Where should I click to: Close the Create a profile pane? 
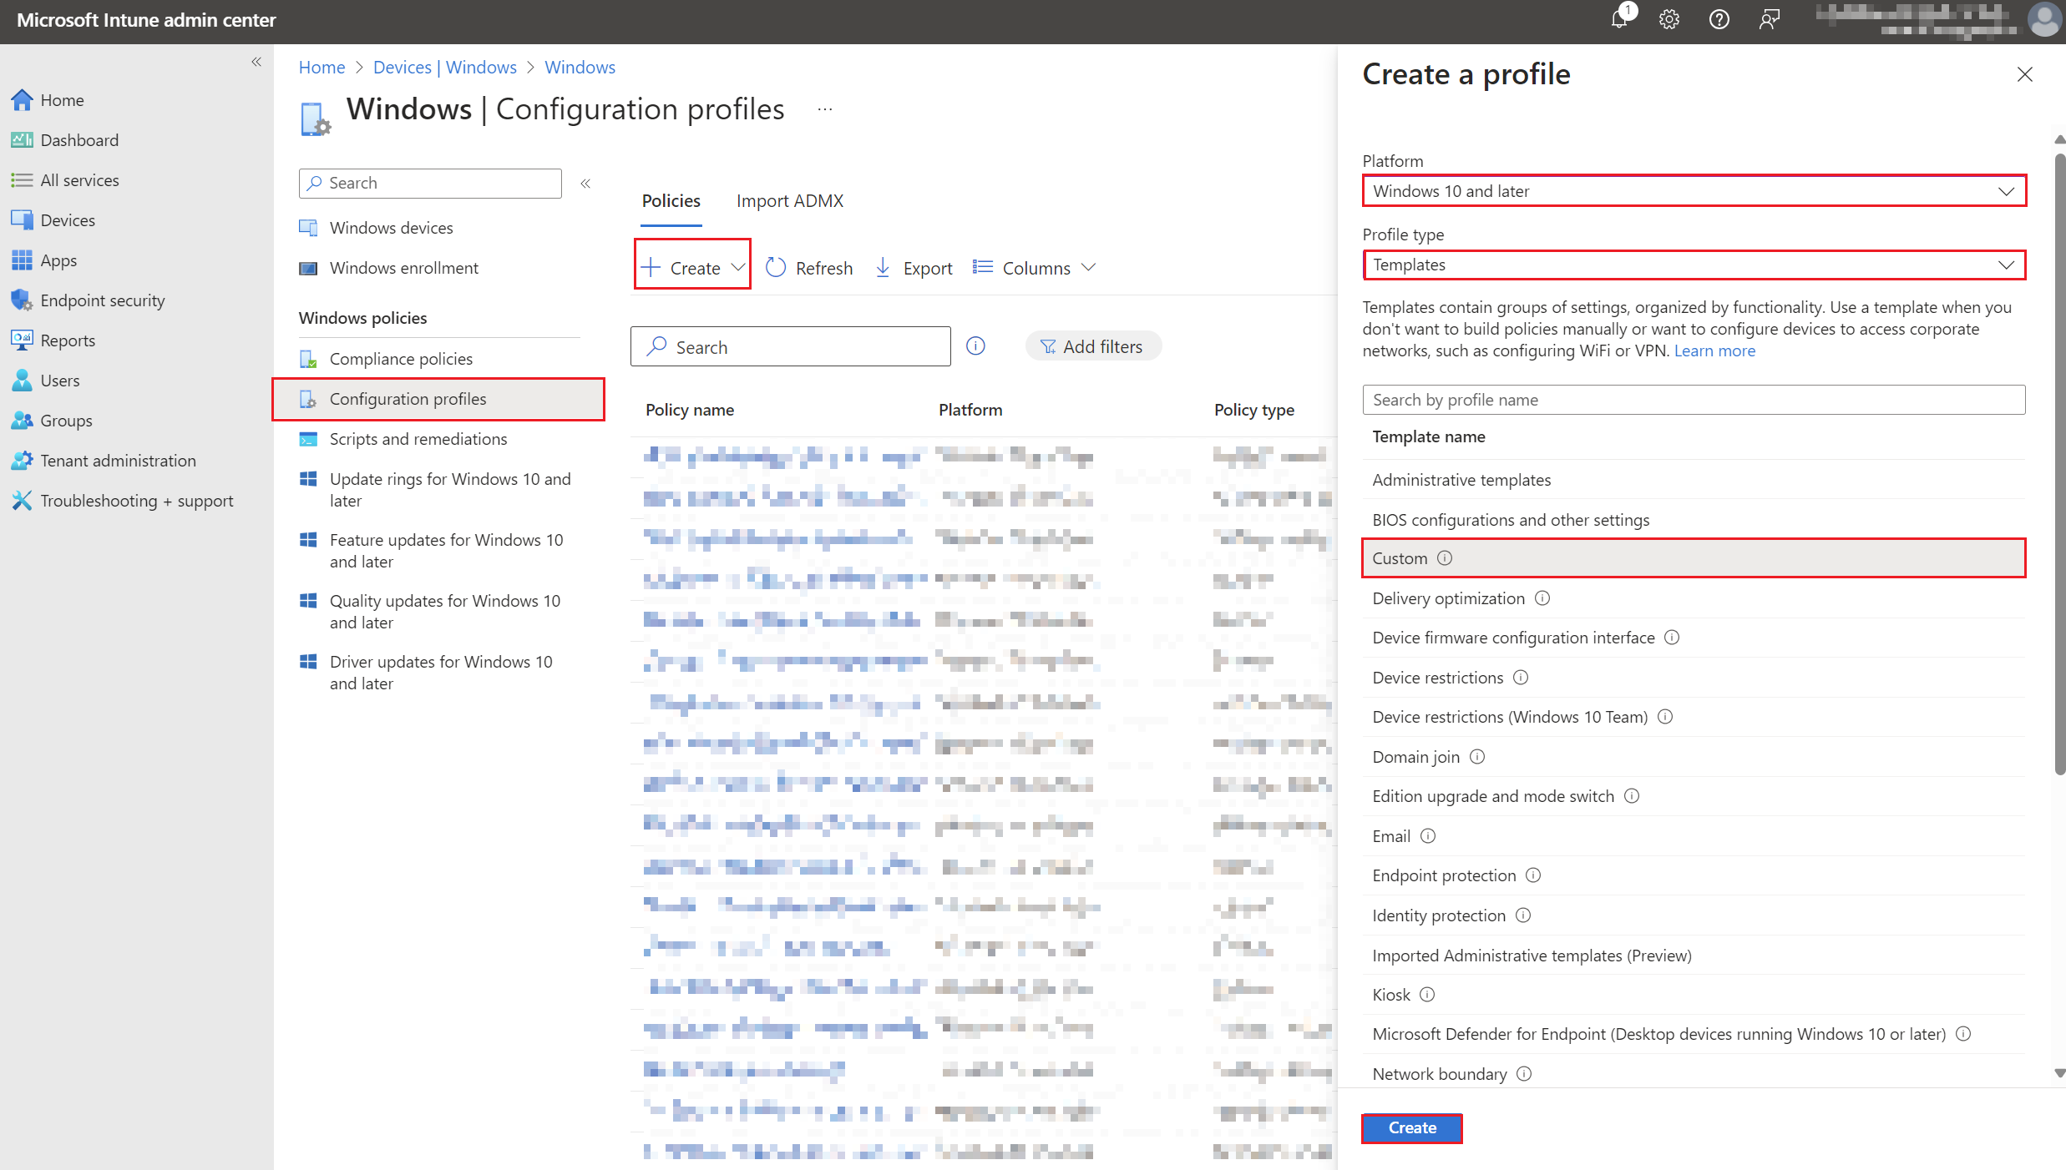click(x=2024, y=74)
